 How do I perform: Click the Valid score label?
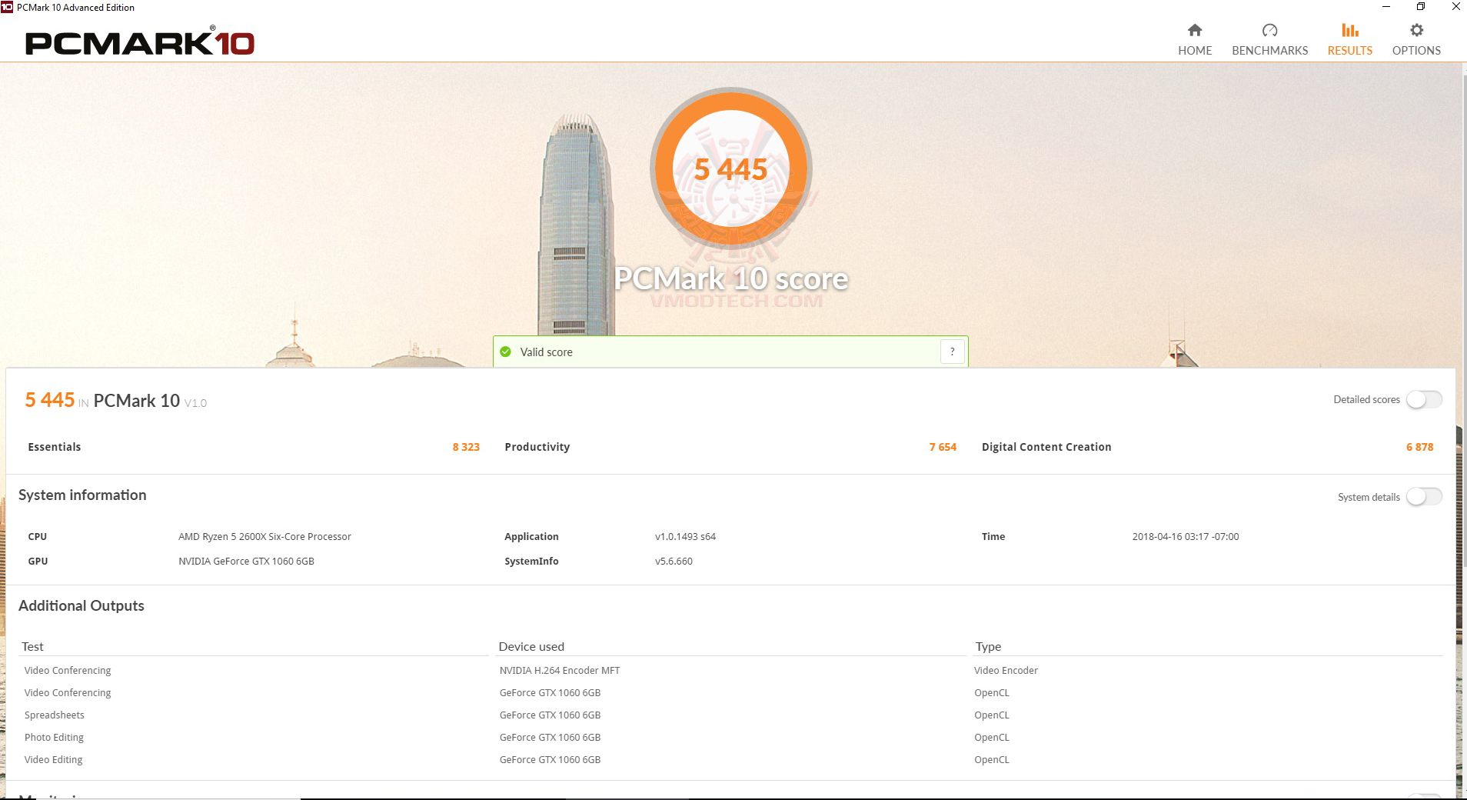pyautogui.click(x=546, y=352)
